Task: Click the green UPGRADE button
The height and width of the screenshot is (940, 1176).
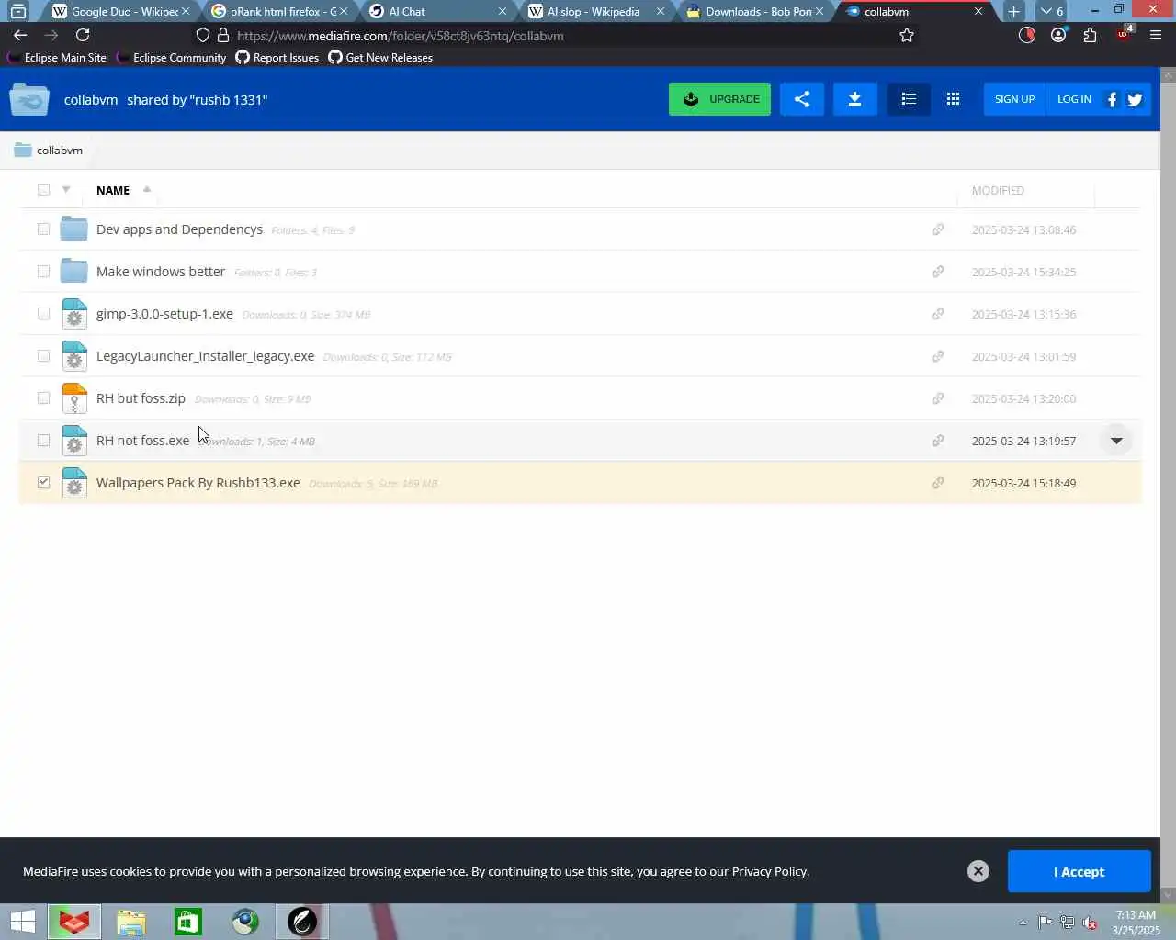Action: (x=719, y=99)
